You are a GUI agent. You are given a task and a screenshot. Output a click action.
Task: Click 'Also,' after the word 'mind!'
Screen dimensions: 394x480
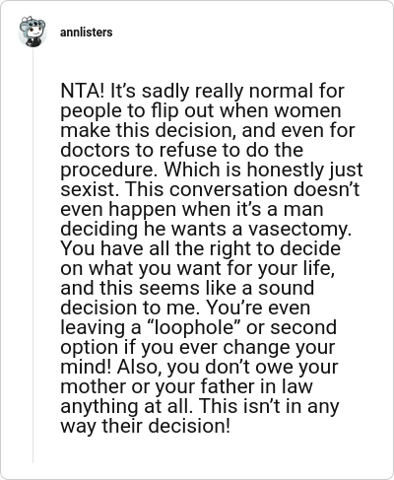[139, 367]
